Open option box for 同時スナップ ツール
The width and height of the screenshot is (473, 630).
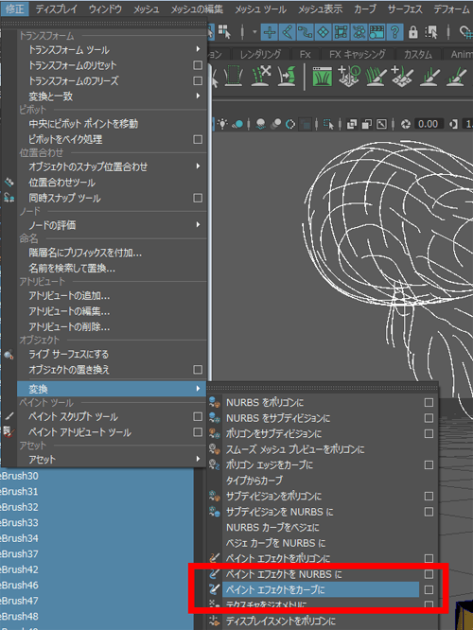tap(198, 198)
